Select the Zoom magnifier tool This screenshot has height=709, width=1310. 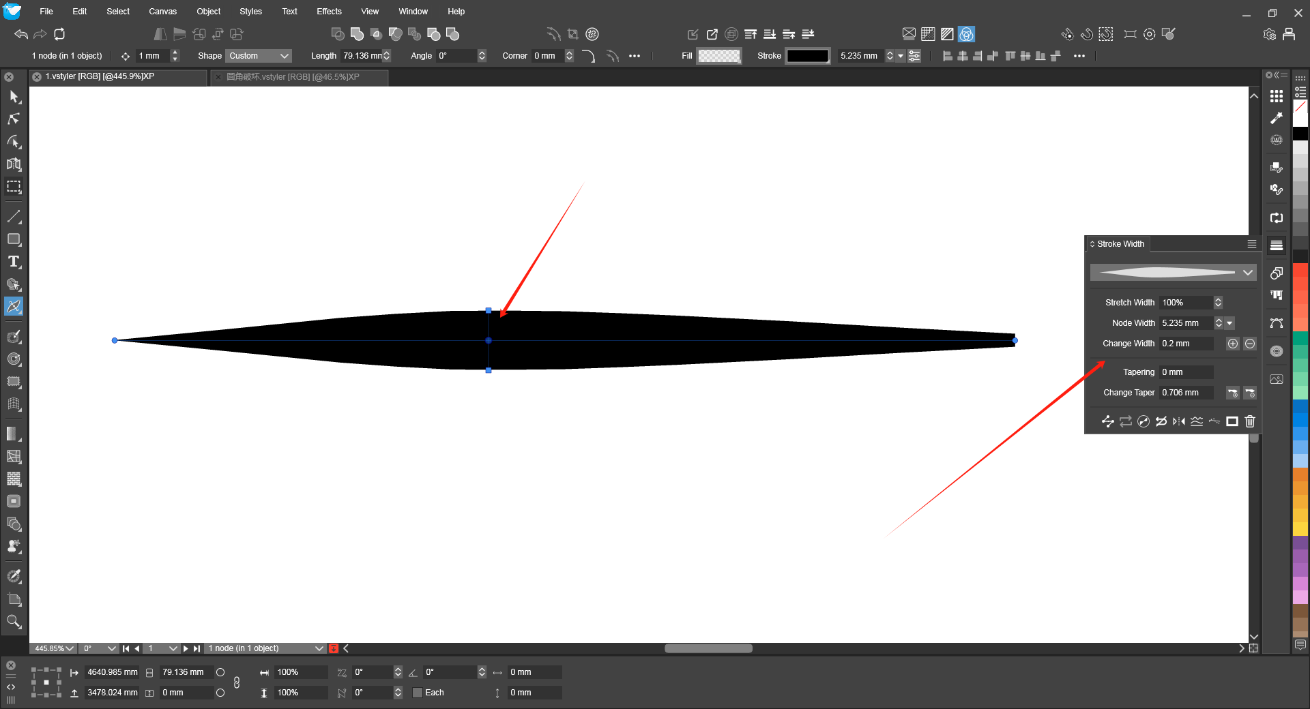click(x=14, y=621)
